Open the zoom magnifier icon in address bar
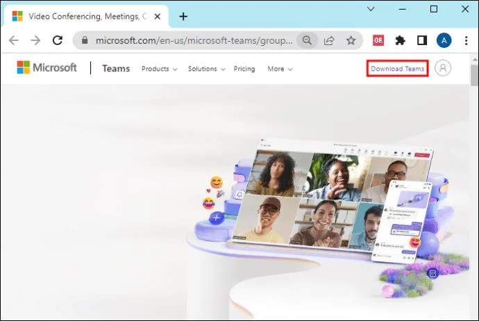The image size is (479, 321). click(307, 40)
